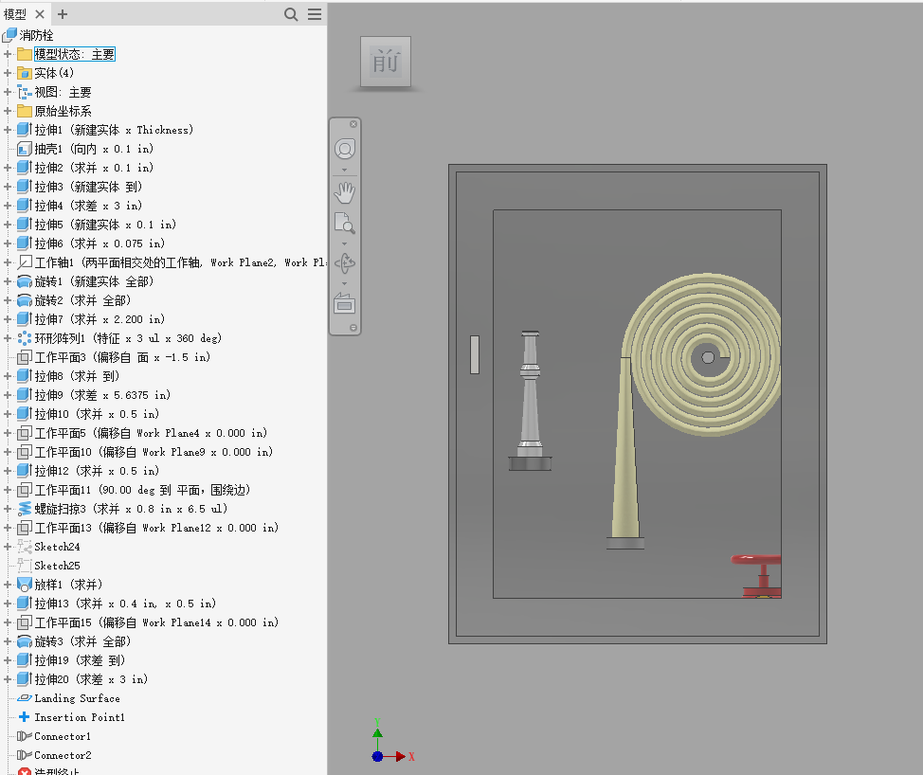Close the 模型 browser tab
This screenshot has width=923, height=775.
tap(40, 14)
